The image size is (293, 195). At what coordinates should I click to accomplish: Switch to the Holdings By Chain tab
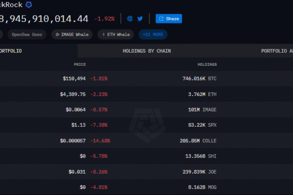[146, 51]
